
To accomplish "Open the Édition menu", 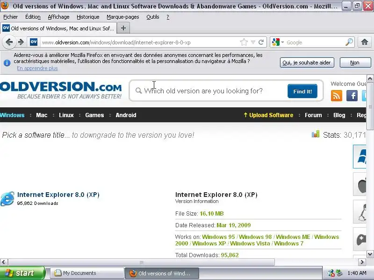I will [33, 17].
